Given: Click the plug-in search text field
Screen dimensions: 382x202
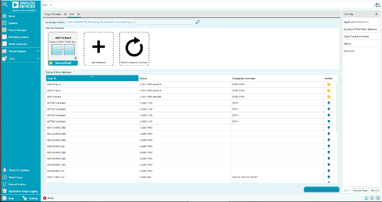Looking at the screenshot, I should point(165,22).
